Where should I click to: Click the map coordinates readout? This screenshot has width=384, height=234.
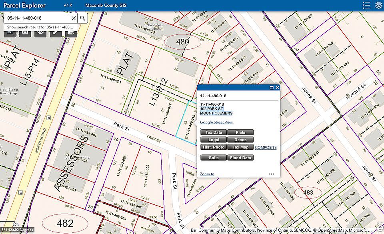click(17, 230)
